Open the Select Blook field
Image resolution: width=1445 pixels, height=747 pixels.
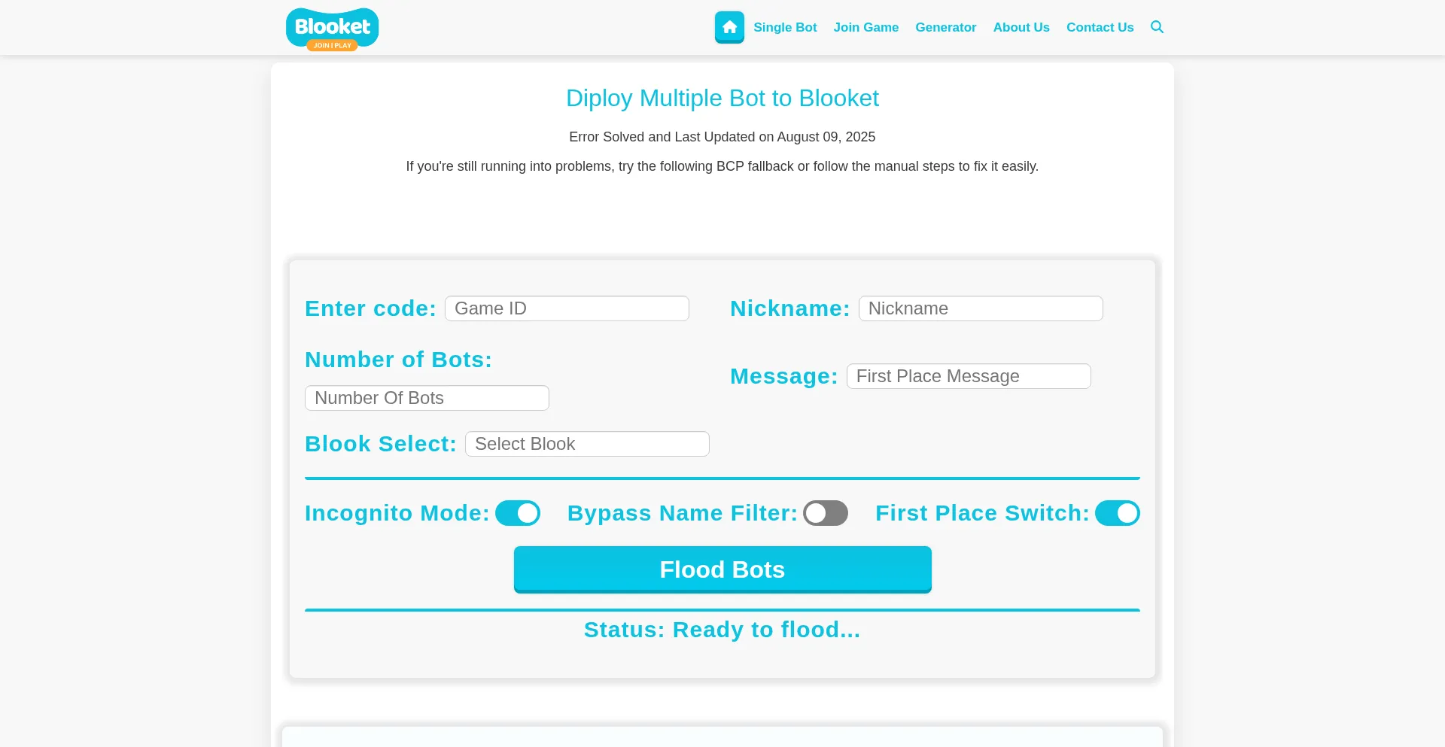click(587, 444)
